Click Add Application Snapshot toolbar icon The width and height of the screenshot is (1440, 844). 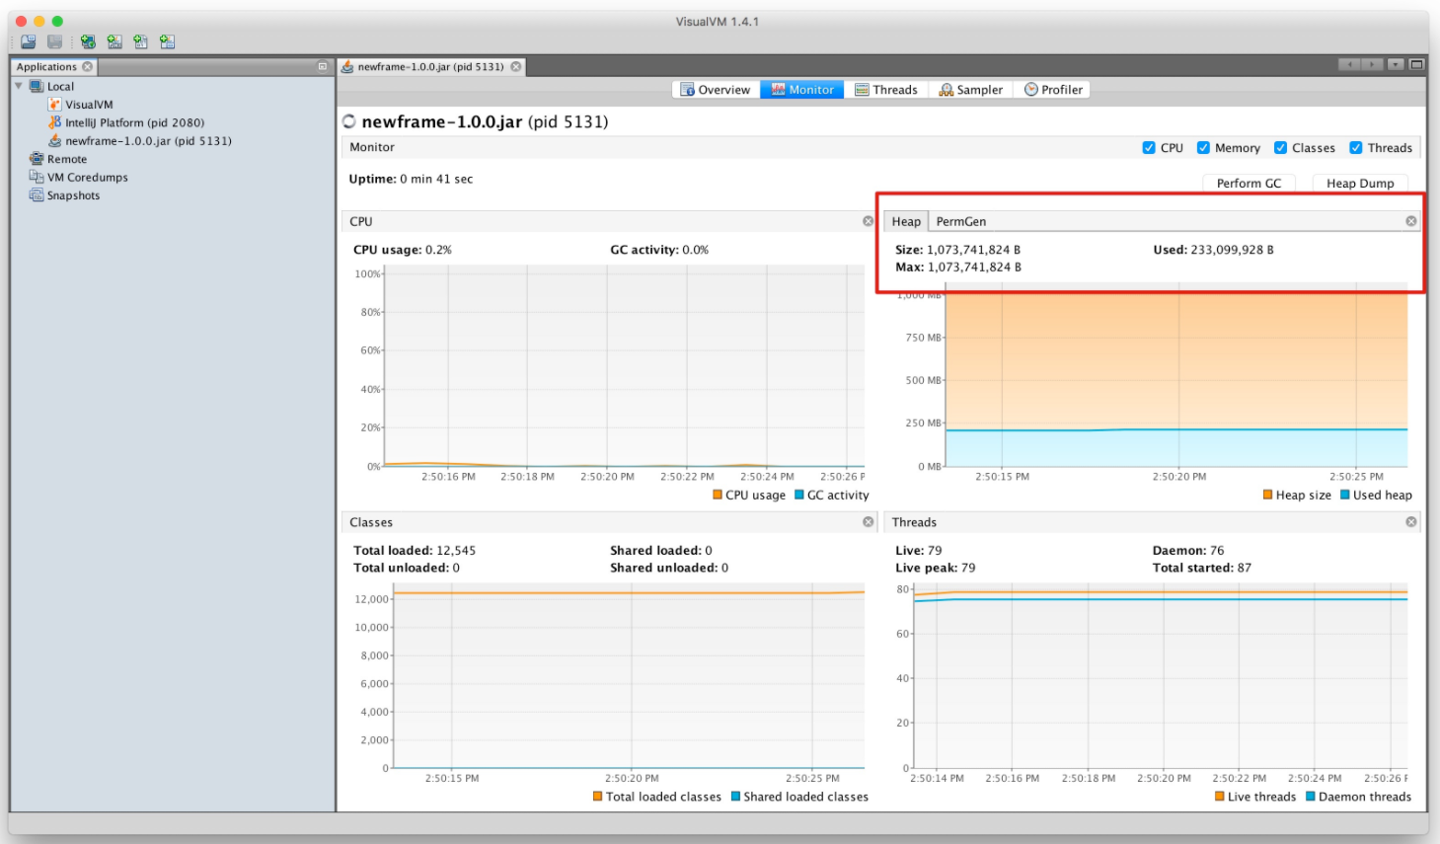[167, 41]
